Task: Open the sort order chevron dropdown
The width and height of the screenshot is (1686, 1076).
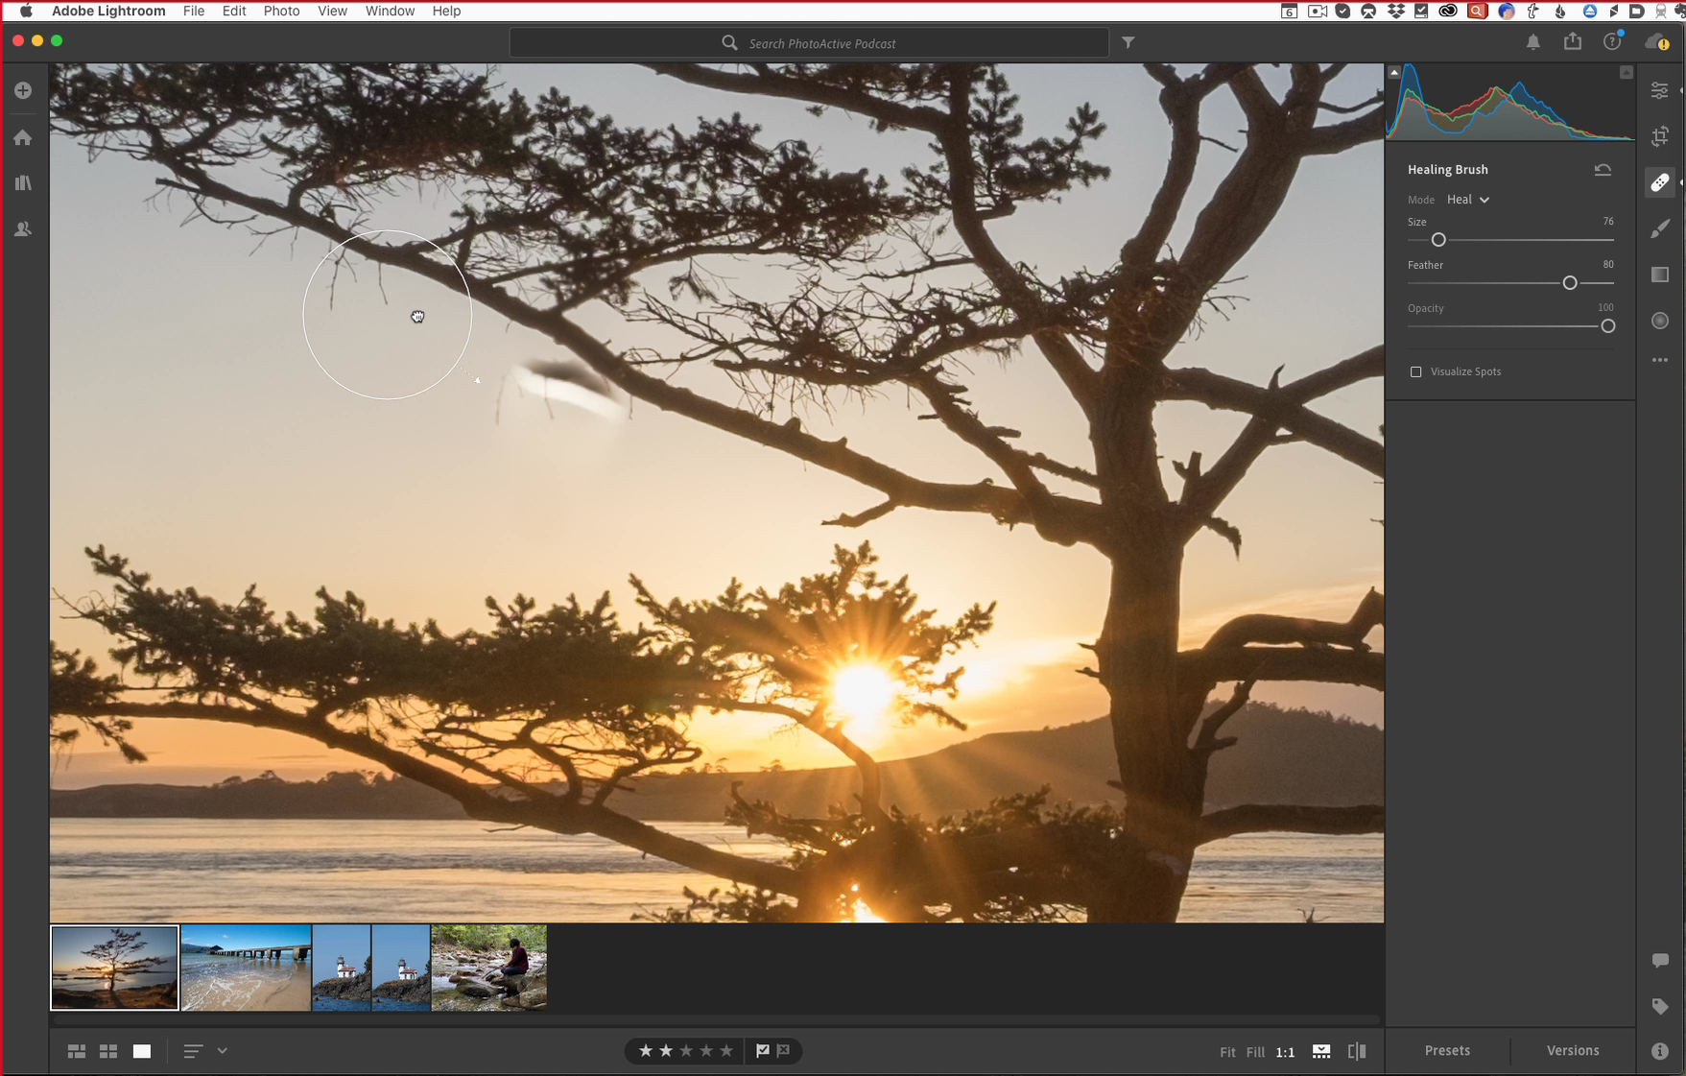Action: (222, 1051)
